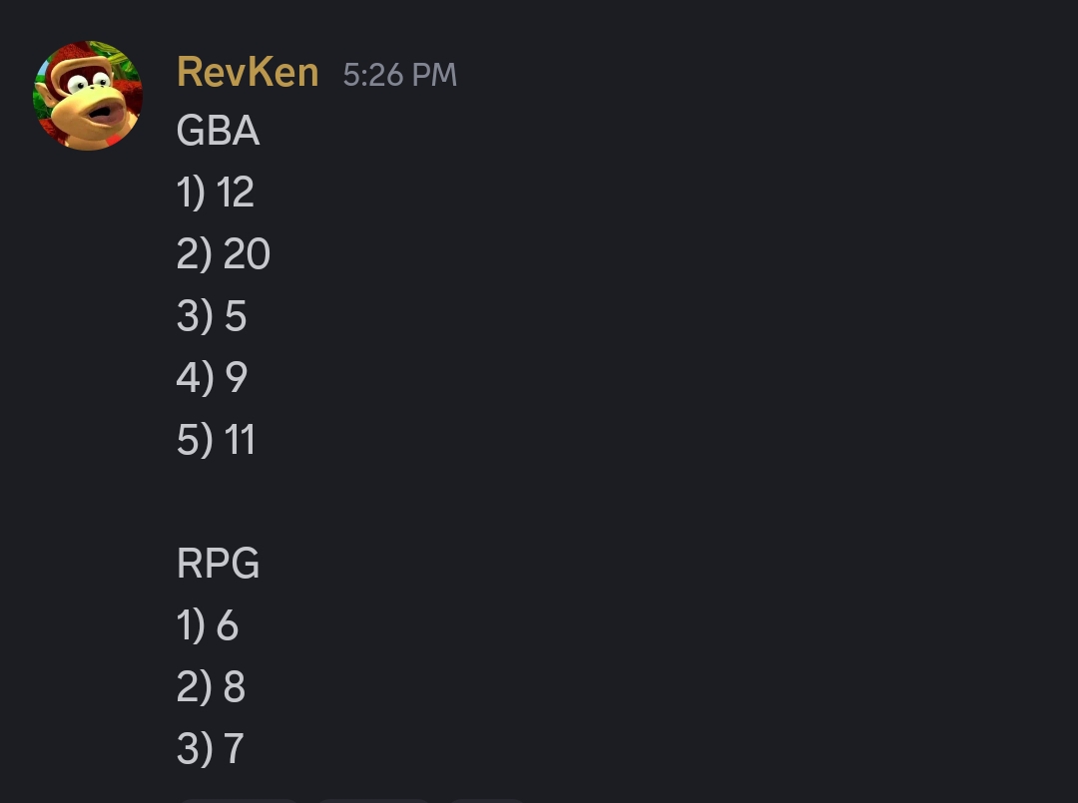Click the "1)" marker under GBA
This screenshot has height=803, width=1078.
coord(191,193)
